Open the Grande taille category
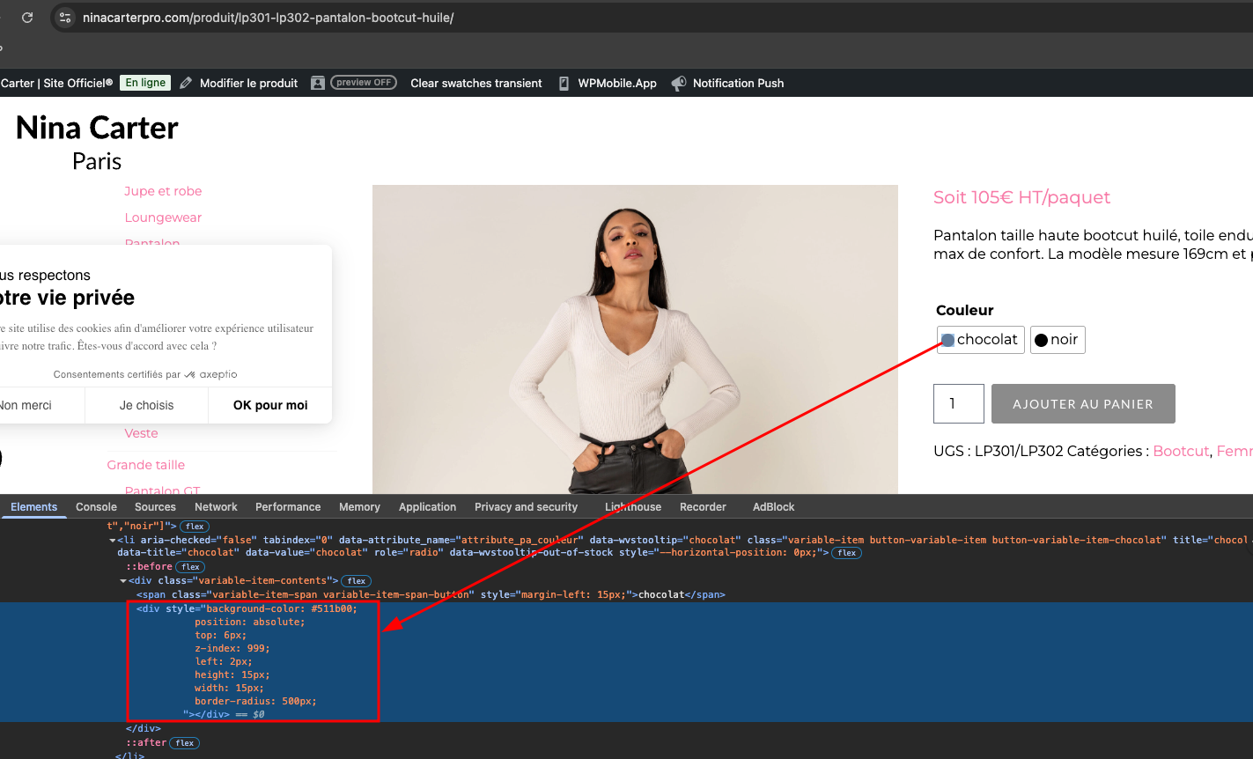 (x=146, y=465)
